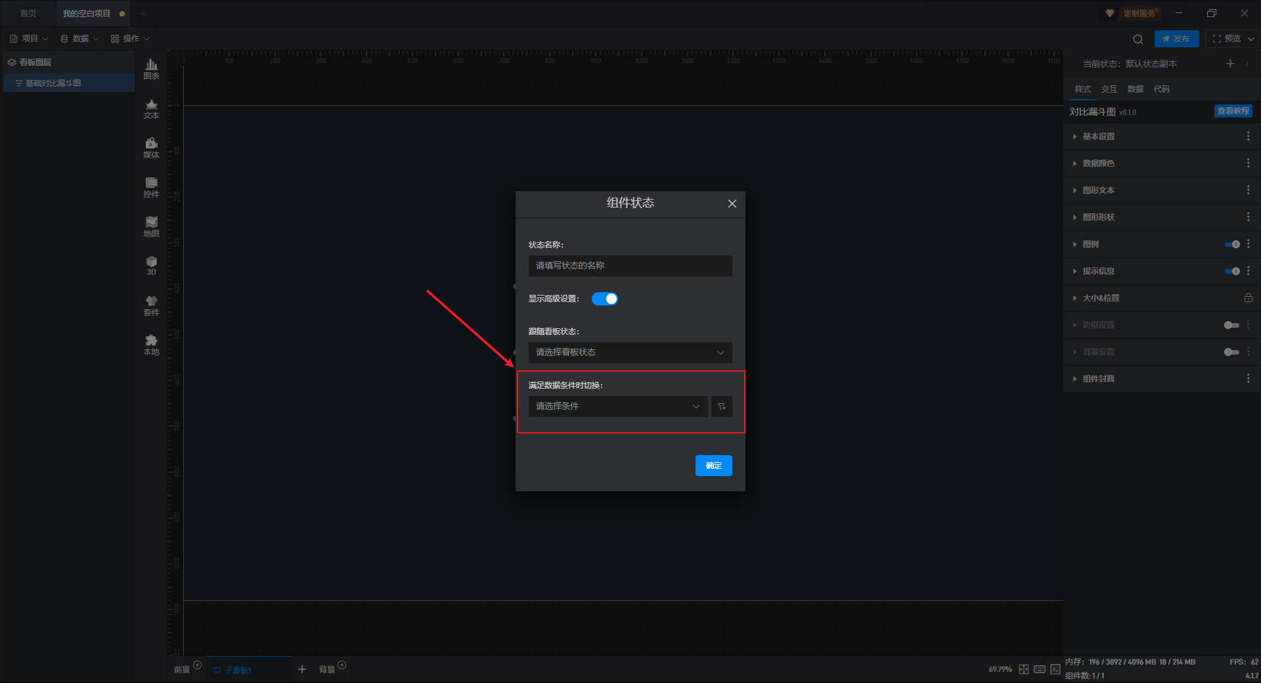Open the 请选择看板状态 dropdown

pos(630,353)
